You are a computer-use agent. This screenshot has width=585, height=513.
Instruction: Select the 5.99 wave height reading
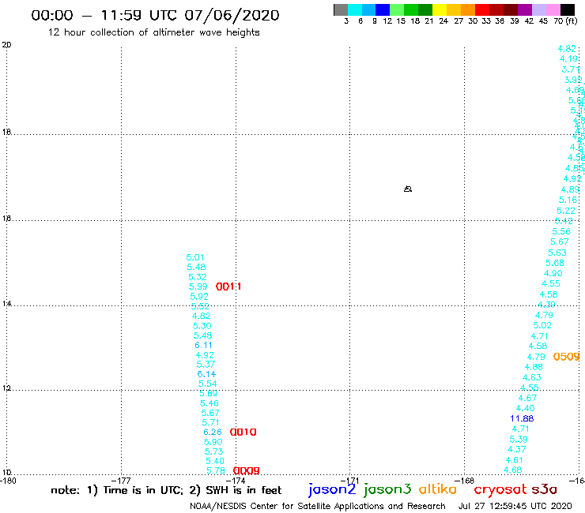(x=198, y=286)
